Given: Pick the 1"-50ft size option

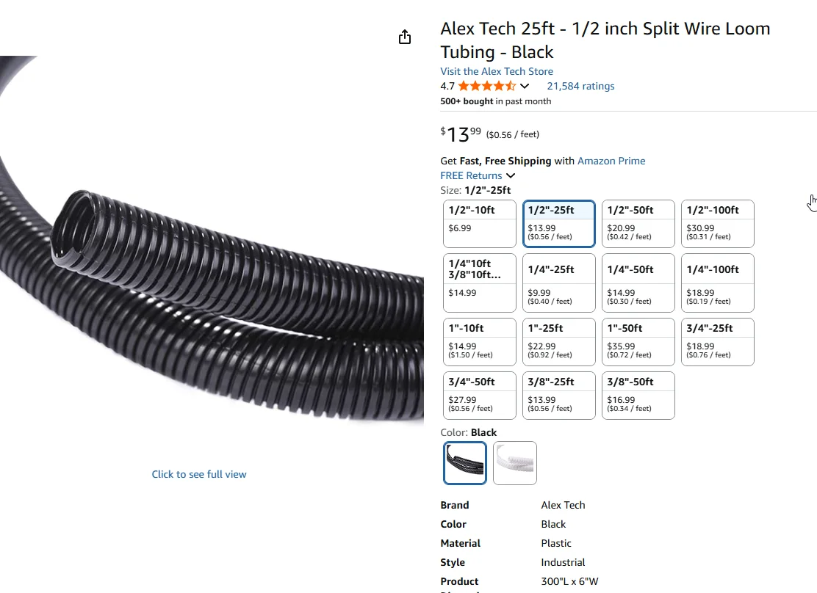Looking at the screenshot, I should (638, 341).
